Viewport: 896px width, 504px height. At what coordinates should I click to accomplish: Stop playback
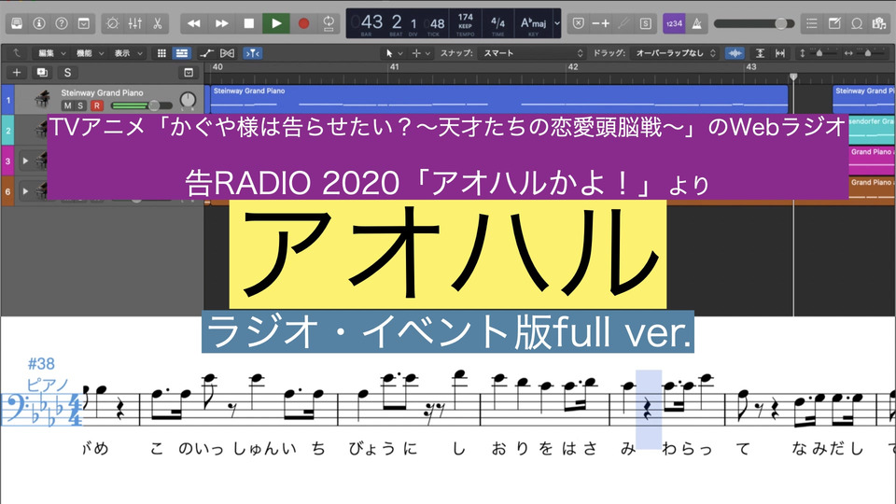[x=248, y=23]
